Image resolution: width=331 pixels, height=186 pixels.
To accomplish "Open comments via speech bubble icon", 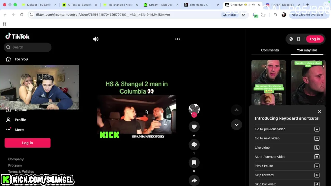I will pyautogui.click(x=194, y=145).
